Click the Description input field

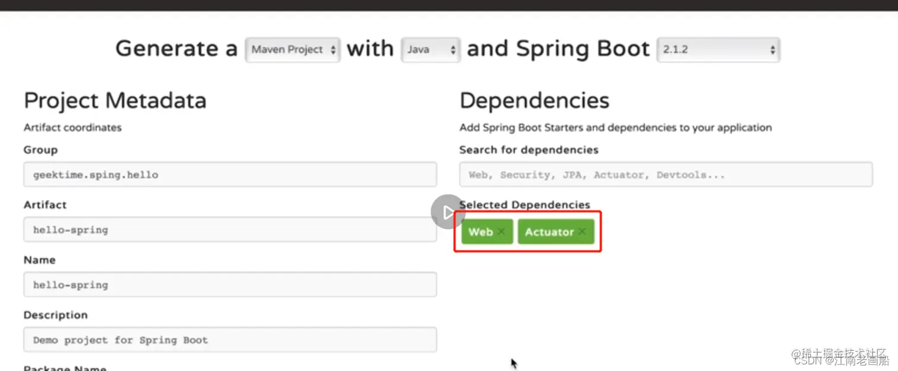click(230, 340)
